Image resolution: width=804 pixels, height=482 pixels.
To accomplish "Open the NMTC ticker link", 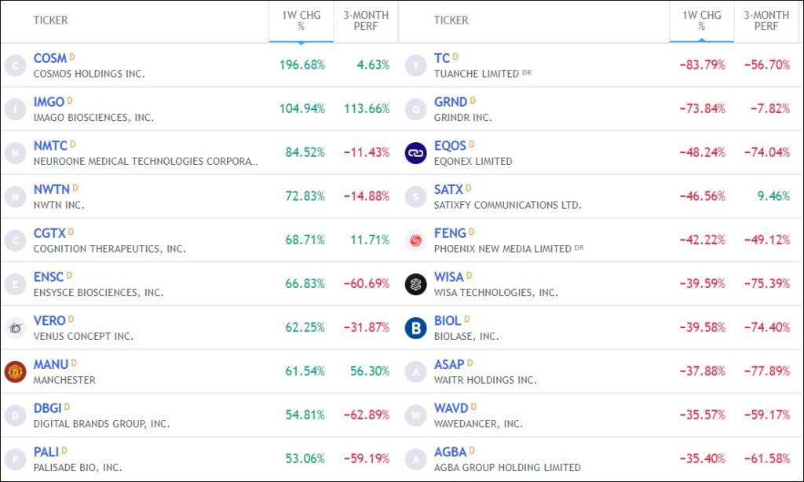I will (50, 146).
